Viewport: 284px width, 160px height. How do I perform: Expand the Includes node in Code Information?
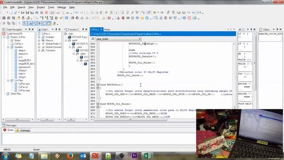click(x=39, y=37)
